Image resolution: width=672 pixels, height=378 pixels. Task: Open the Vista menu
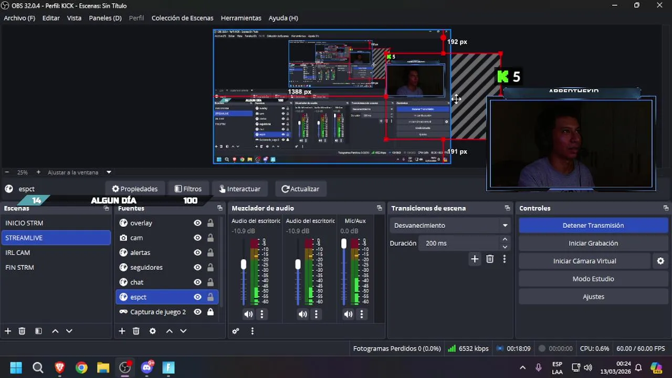tap(74, 18)
